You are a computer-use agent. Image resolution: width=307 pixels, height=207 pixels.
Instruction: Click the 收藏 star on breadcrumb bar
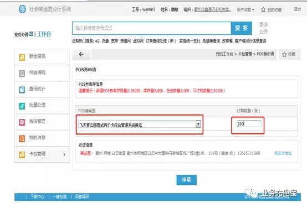(x=284, y=54)
